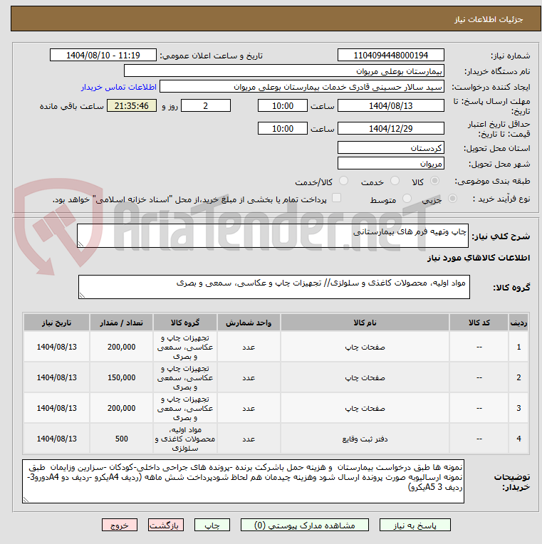Click the 'اطلاعات کالاهای مورد نیاز' heading
This screenshot has height=544, width=542.
(479, 258)
